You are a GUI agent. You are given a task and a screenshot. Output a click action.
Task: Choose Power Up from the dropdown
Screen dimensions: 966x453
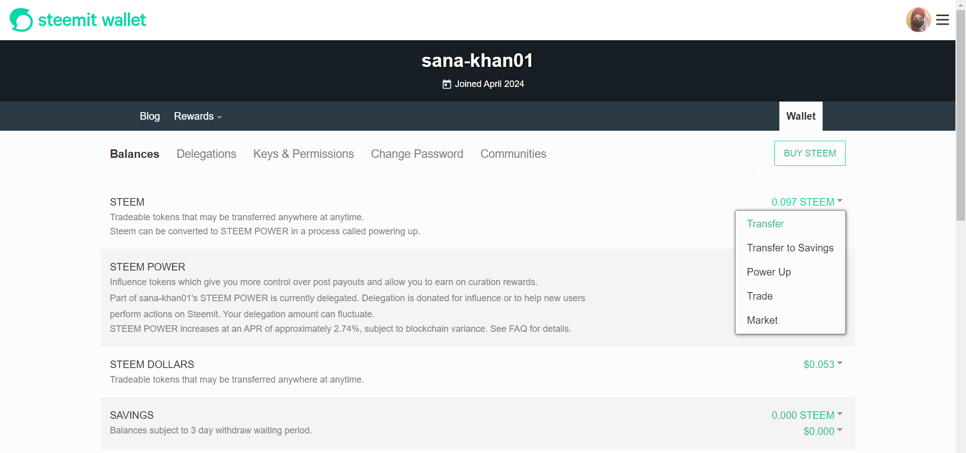(769, 271)
